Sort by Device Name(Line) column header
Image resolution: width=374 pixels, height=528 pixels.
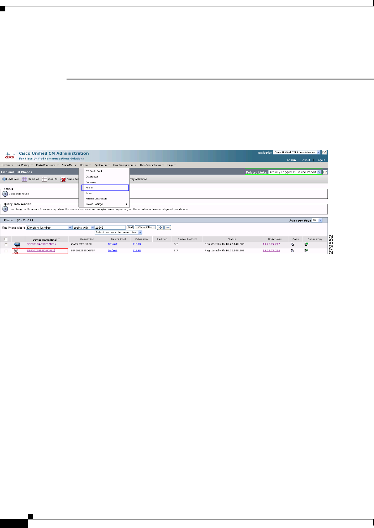click(46, 240)
